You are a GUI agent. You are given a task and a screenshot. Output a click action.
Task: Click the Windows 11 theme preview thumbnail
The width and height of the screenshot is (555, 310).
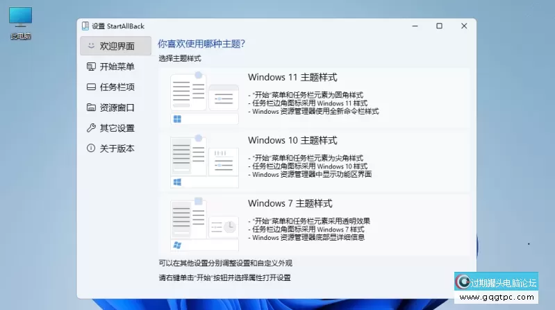tap(204, 98)
